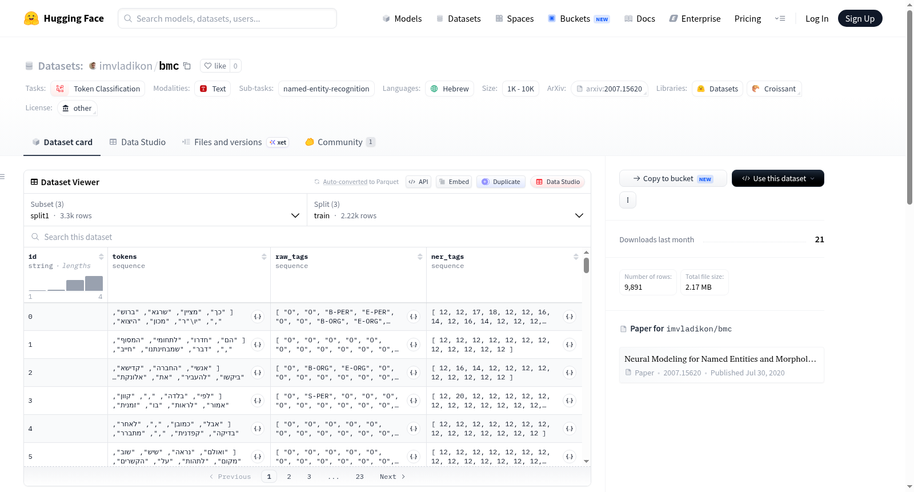Go to Next page of results
The height and width of the screenshot is (492, 914).
pyautogui.click(x=392, y=477)
